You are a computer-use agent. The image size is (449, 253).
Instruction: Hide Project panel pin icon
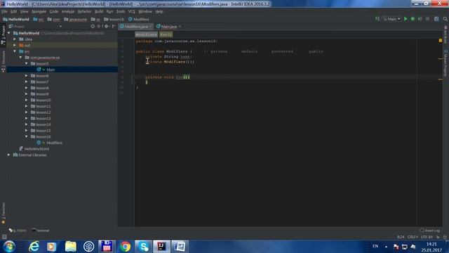pyautogui.click(x=114, y=26)
